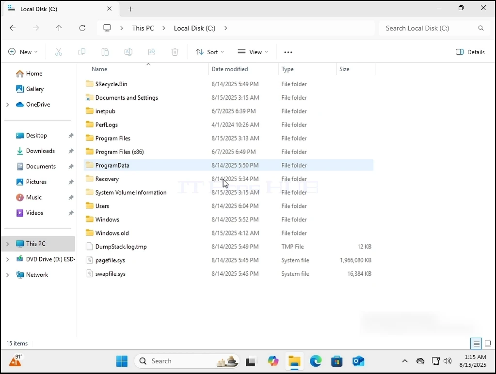The width and height of the screenshot is (496, 374).
Task: Click the network tray icon
Action: [435, 361]
